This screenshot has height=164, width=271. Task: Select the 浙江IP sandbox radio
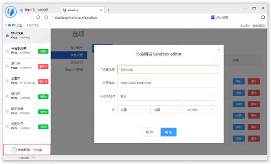pyautogui.click(x=7, y=66)
